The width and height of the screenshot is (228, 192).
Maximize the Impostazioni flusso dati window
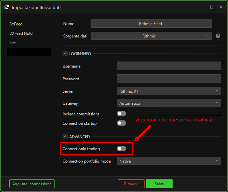pyautogui.click(x=212, y=7)
